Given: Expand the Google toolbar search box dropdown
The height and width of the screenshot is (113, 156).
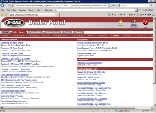Looking at the screenshot, I should [x=136, y=10].
